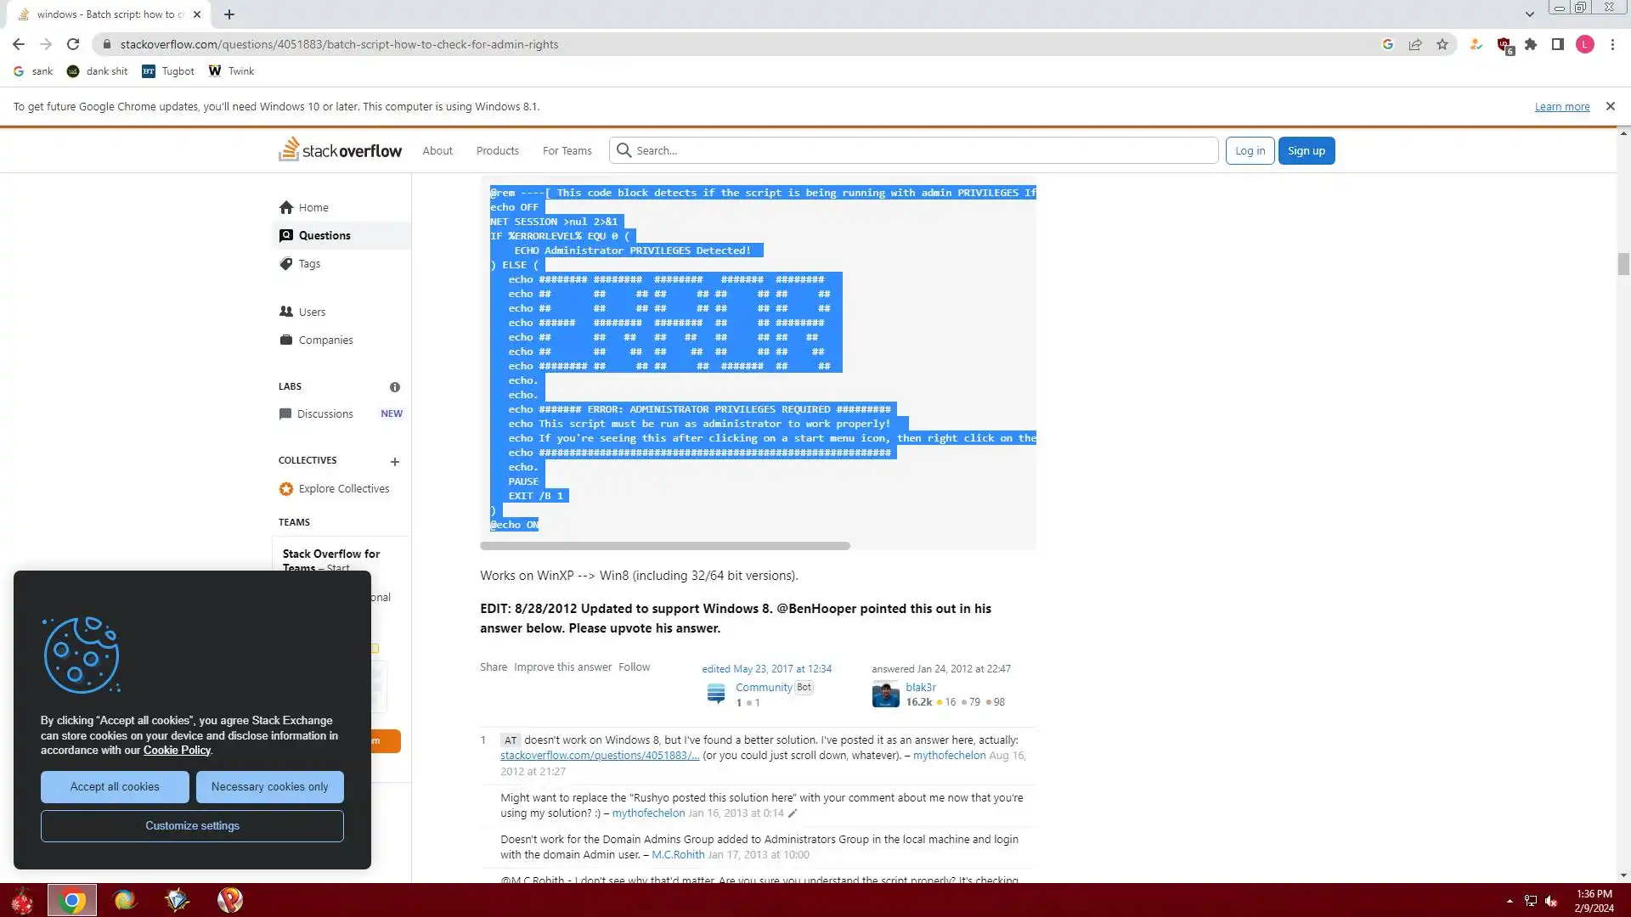Click the Stack Overflow logo
The height and width of the screenshot is (917, 1631).
[x=340, y=150]
